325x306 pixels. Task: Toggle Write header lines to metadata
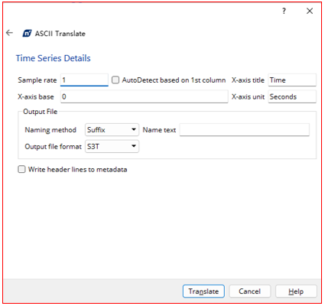point(21,169)
